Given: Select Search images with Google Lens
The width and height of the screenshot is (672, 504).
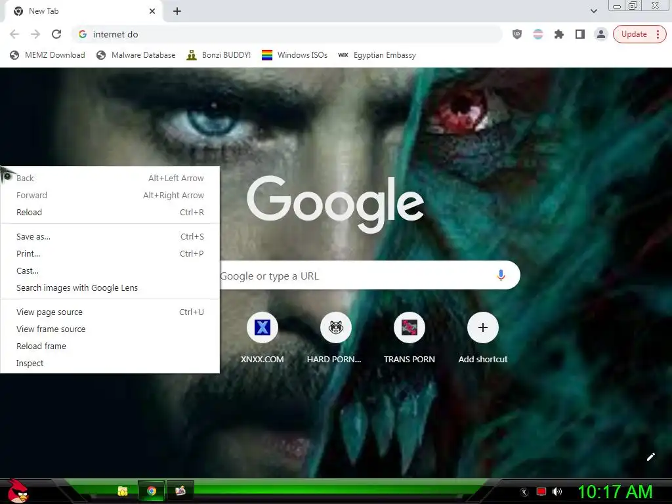Looking at the screenshot, I should click(110, 288).
